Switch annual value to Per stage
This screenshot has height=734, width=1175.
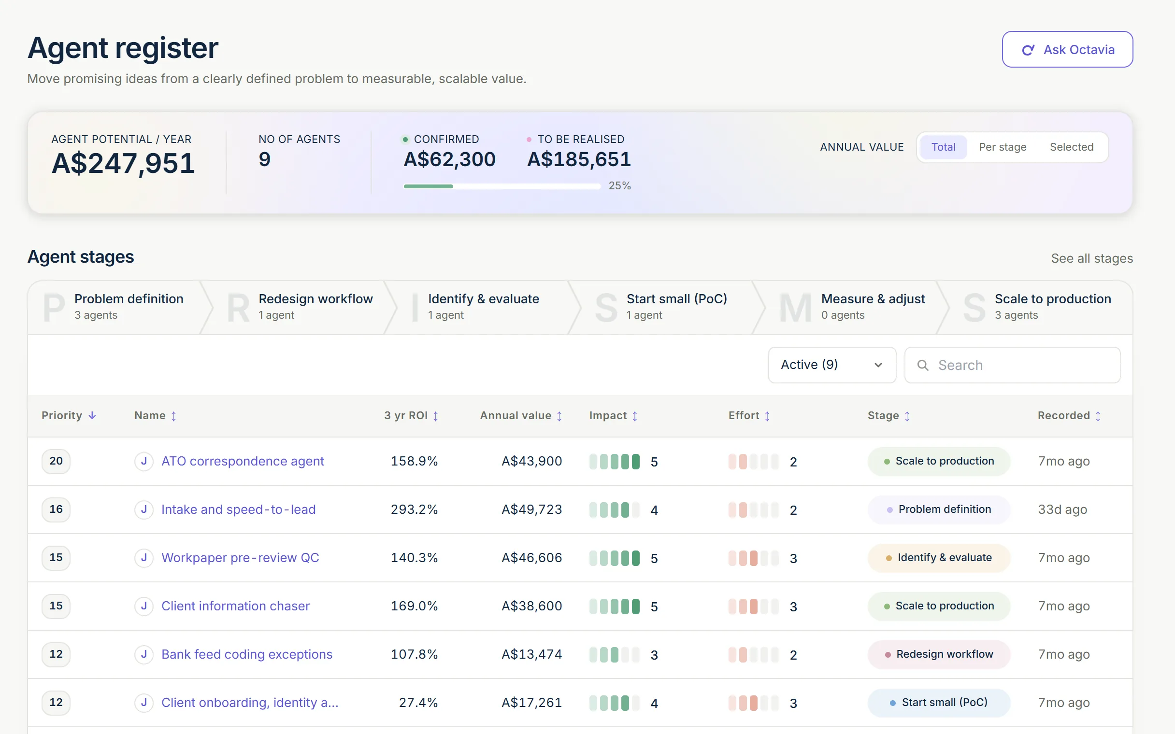pyautogui.click(x=1002, y=147)
